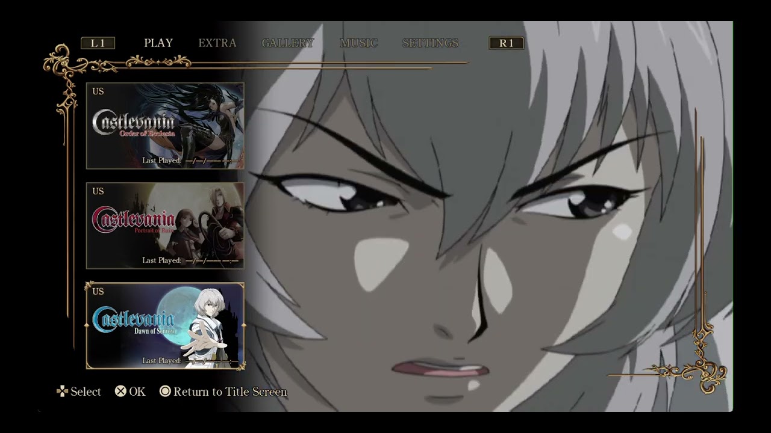Click the US region label on Order of Ecclesia
This screenshot has width=771, height=433.
(98, 91)
